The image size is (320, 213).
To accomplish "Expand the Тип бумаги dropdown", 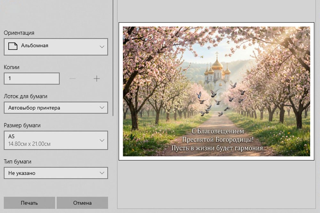I will pyautogui.click(x=56, y=173).
